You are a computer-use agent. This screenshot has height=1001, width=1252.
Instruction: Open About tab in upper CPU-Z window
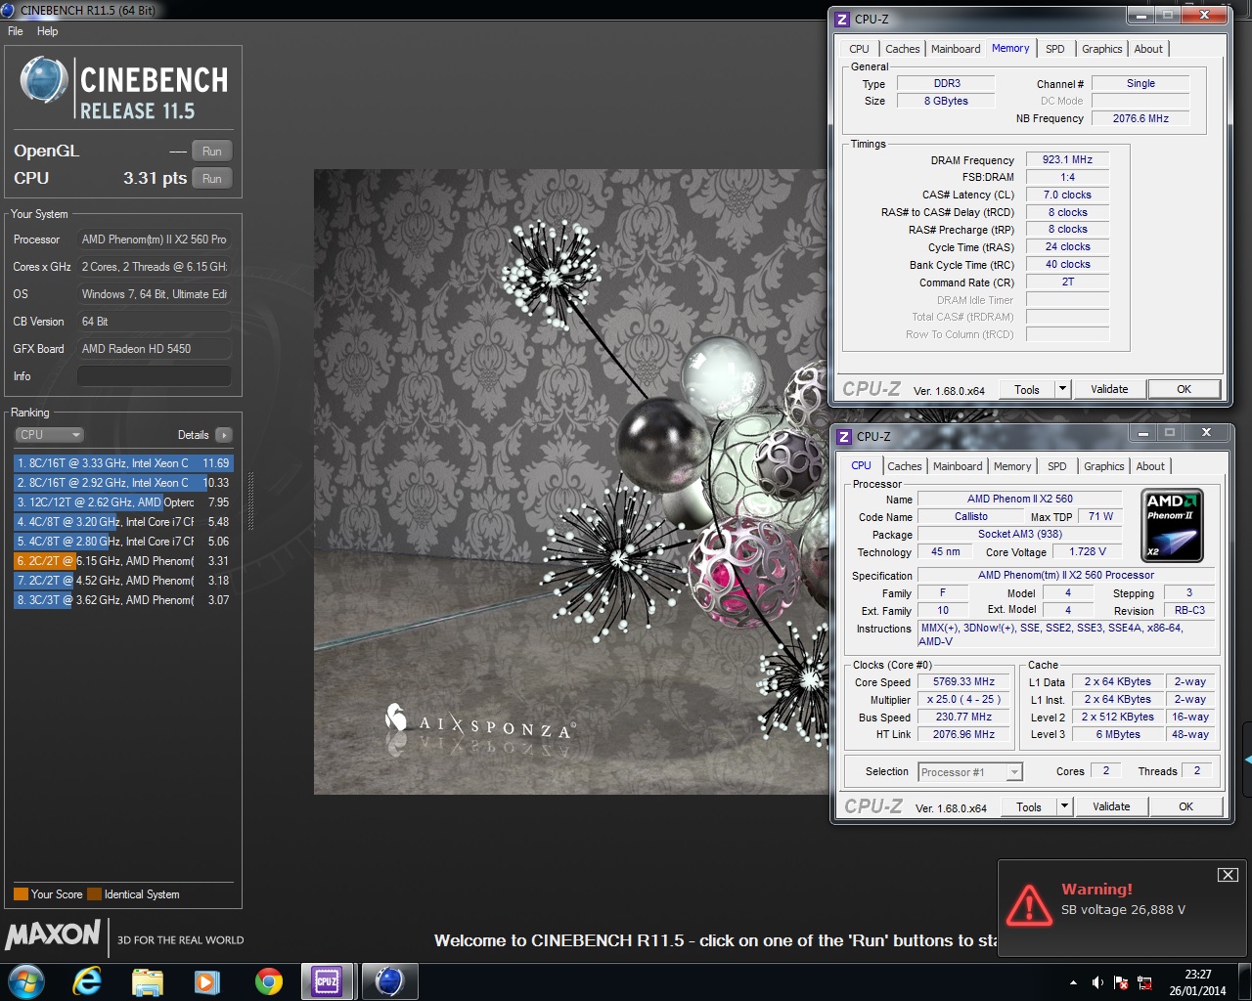(x=1148, y=49)
